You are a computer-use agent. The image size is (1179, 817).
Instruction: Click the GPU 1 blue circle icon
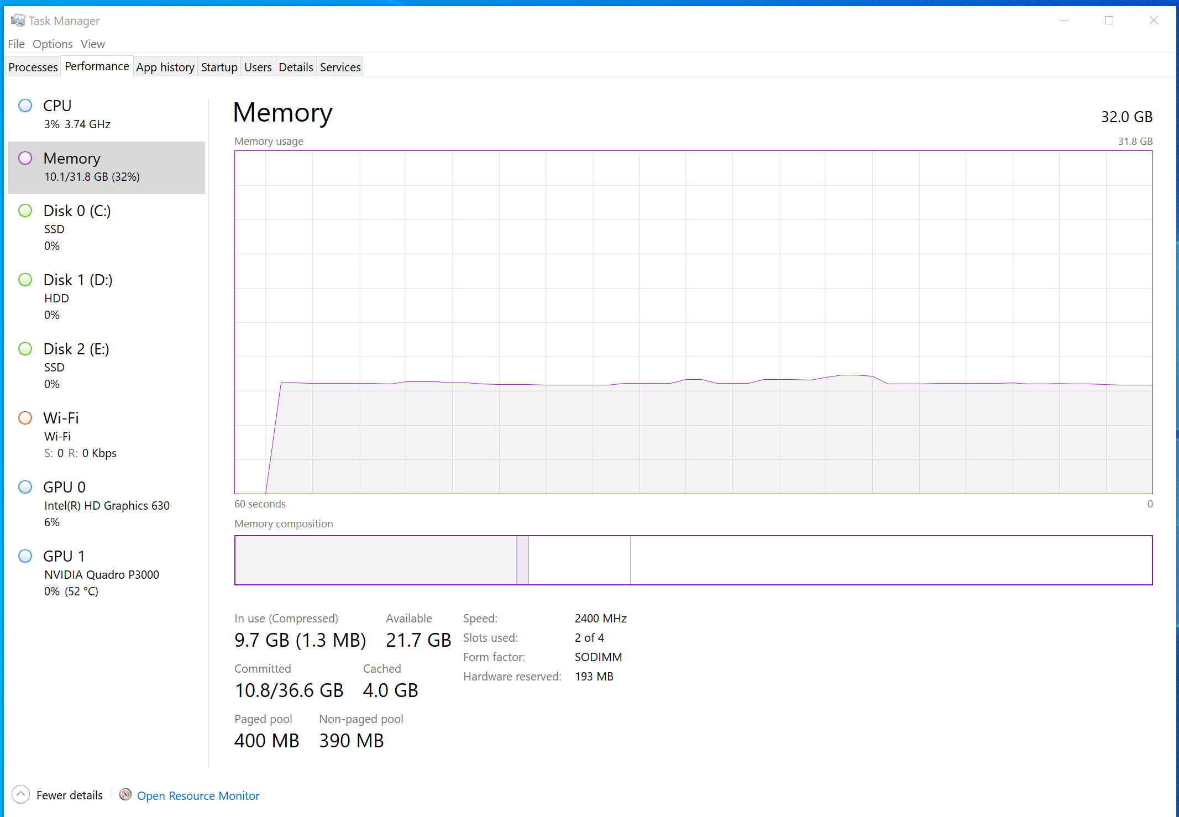point(25,556)
